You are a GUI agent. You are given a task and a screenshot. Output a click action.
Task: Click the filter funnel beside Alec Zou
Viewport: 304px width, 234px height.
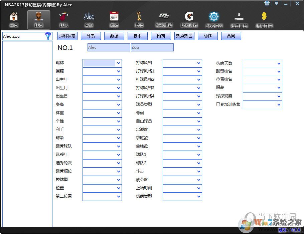pyautogui.click(x=48, y=36)
